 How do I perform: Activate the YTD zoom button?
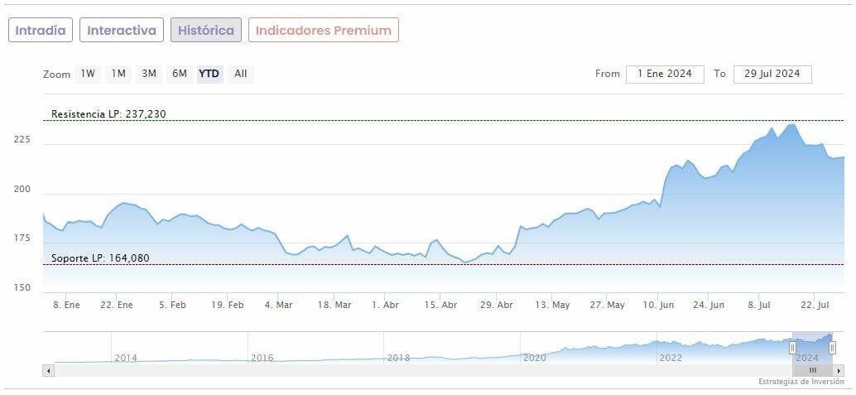point(209,74)
